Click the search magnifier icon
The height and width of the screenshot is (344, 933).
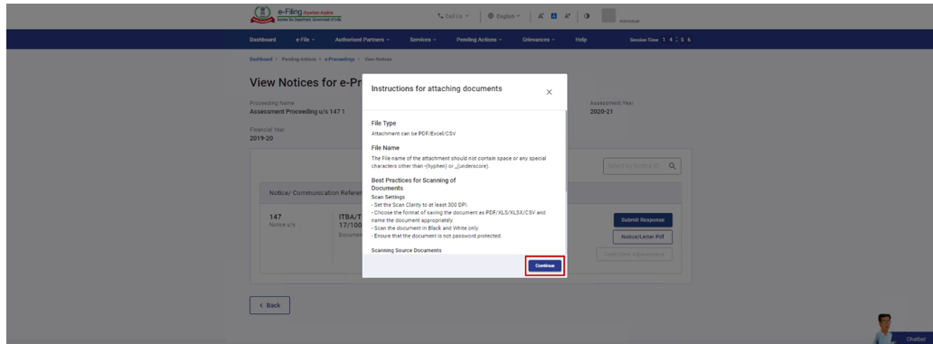click(672, 166)
